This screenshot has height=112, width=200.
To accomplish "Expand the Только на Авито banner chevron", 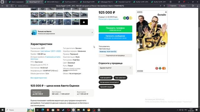I will click(92, 32).
